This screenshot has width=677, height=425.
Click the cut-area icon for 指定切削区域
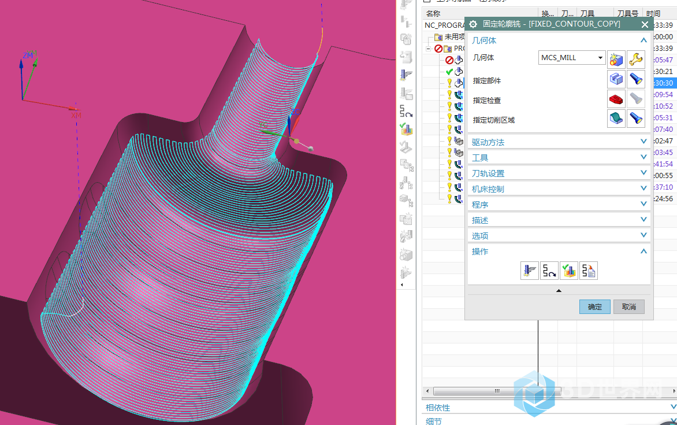616,119
